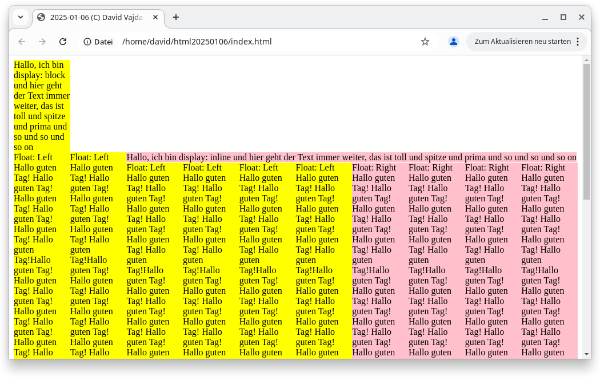Open the Chrome three-dot menu
Image resolution: width=600 pixels, height=377 pixels.
click(x=578, y=41)
